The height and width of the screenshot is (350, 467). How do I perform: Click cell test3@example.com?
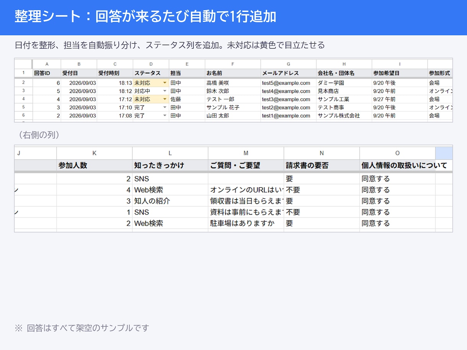(289, 99)
